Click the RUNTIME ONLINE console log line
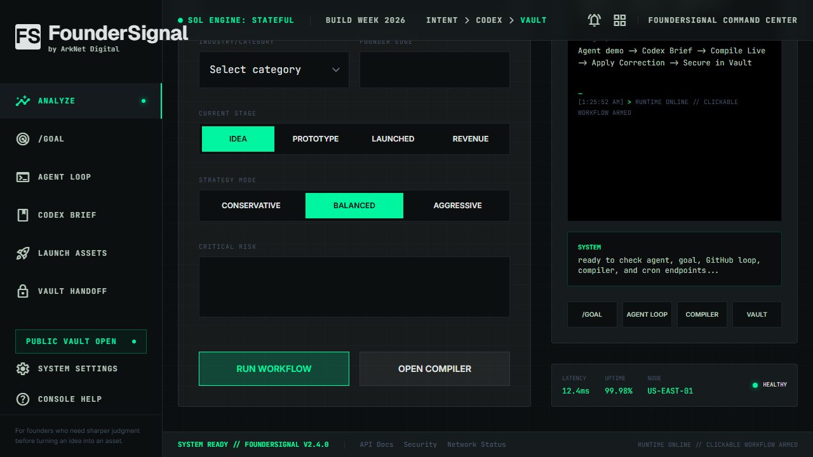The height and width of the screenshot is (457, 813). 658,107
